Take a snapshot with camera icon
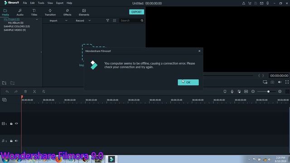The width and height of the screenshot is (290, 163). [272, 82]
